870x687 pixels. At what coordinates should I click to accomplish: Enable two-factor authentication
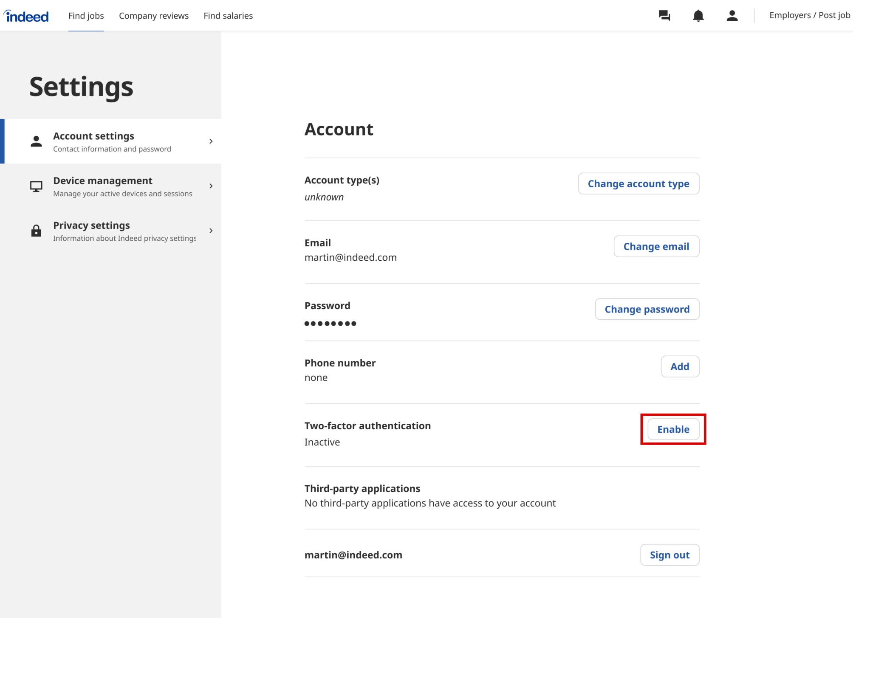[673, 429]
